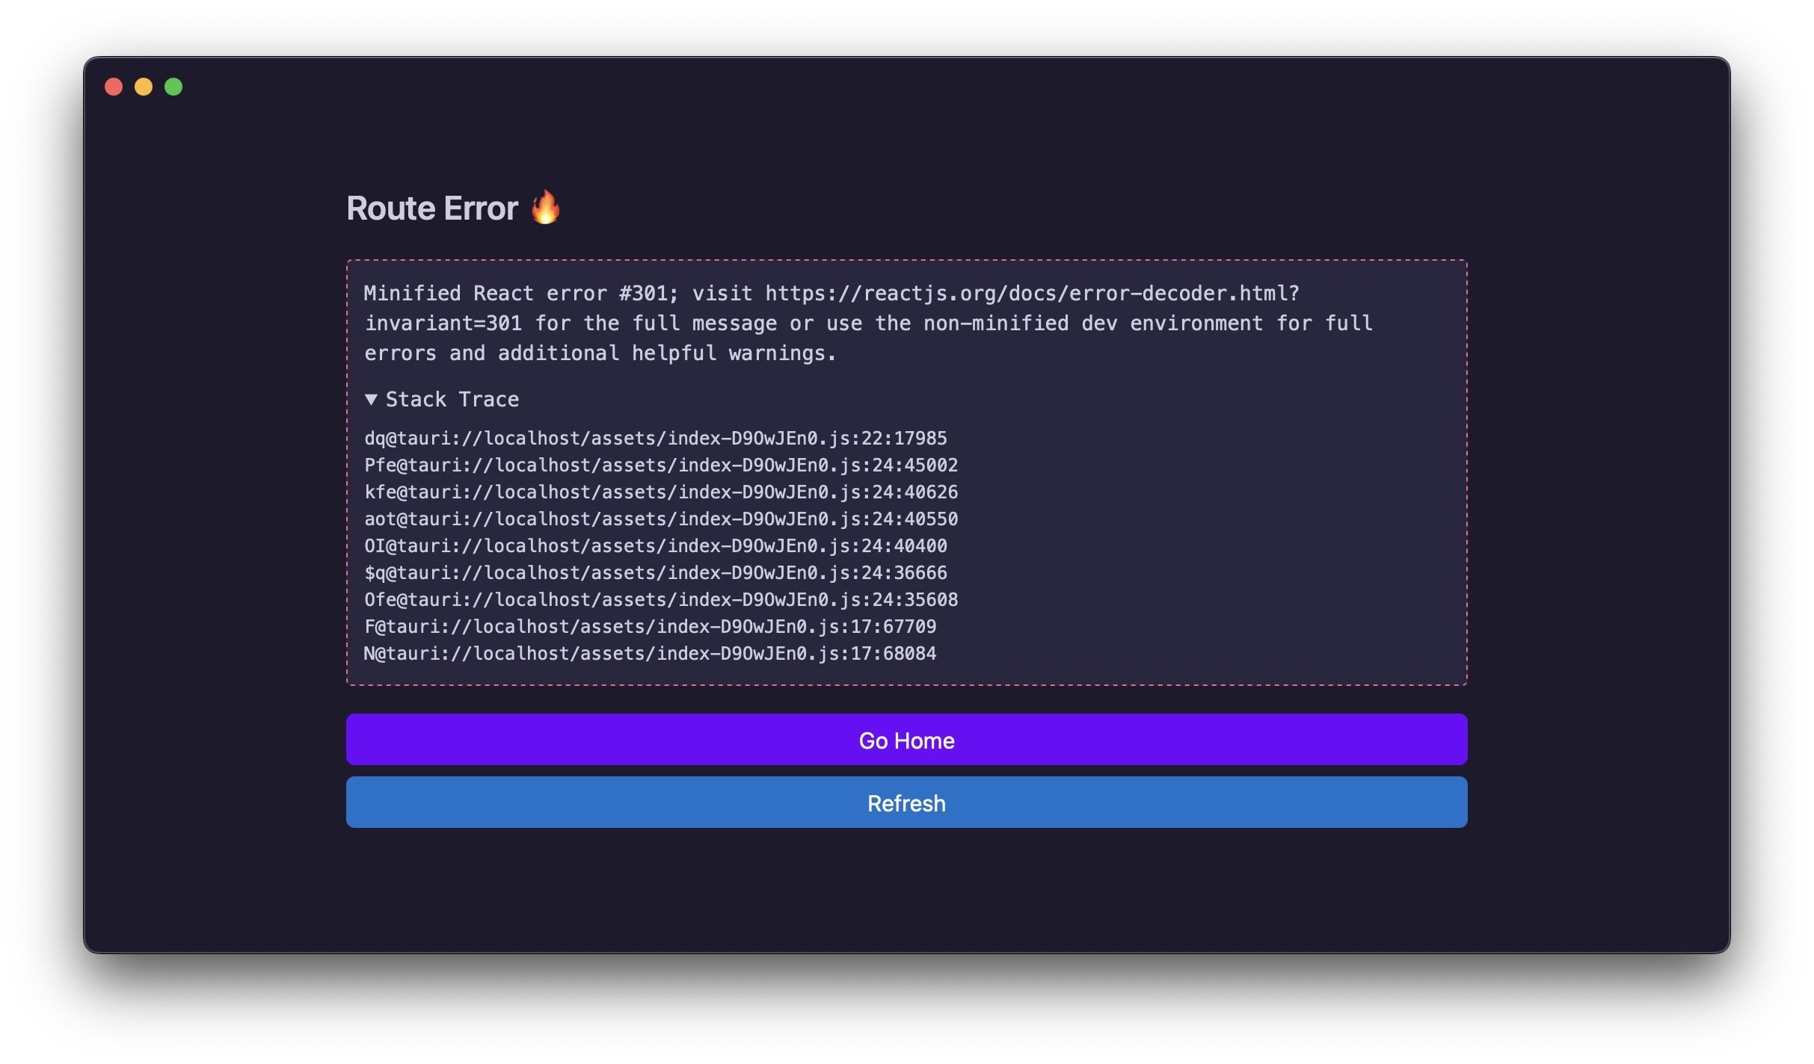
Task: Minimize the window with the yellow button
Action: pyautogui.click(x=144, y=87)
